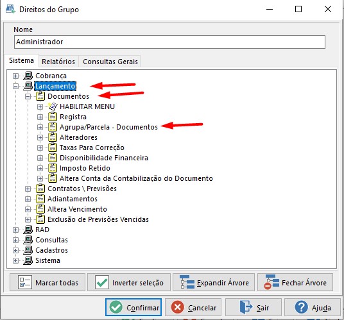The width and height of the screenshot is (344, 320).
Task: Click the Cancelar button
Action: point(193,307)
